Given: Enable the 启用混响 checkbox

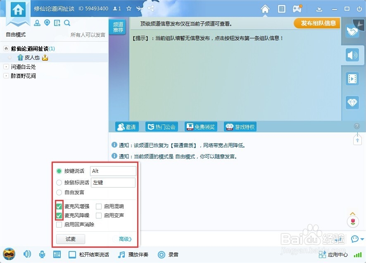Looking at the screenshot, I should coord(99,206).
